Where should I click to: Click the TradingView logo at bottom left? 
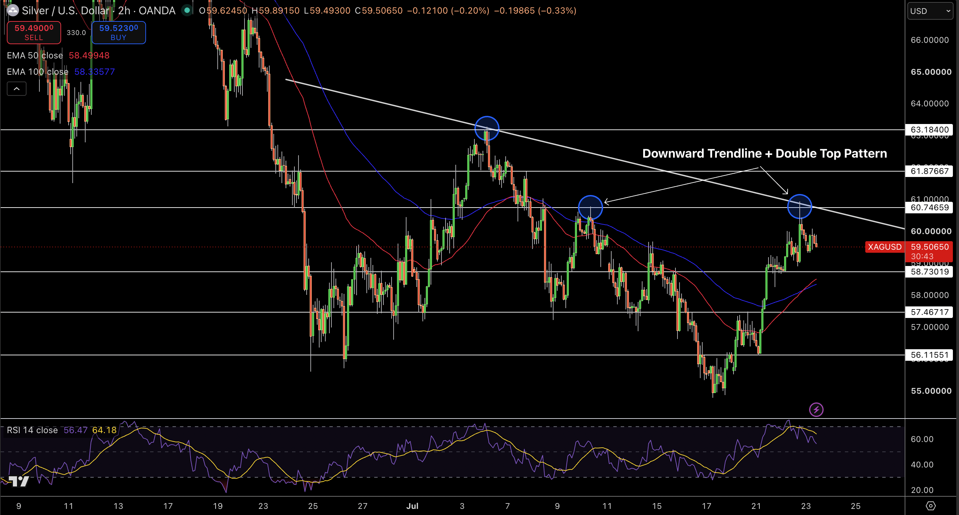[19, 481]
